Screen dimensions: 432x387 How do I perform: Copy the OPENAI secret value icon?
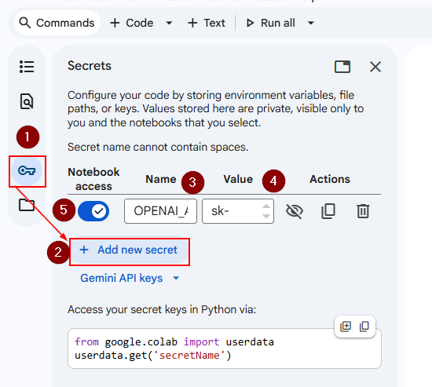328,211
